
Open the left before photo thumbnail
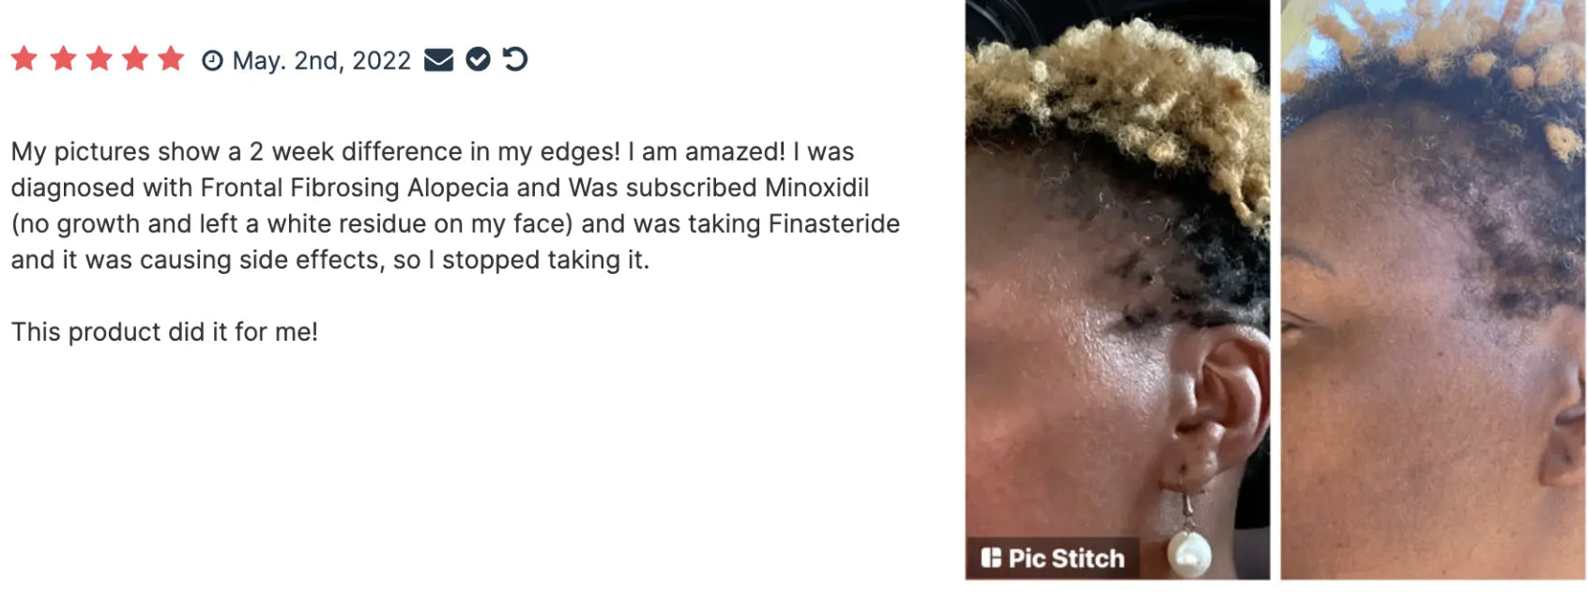pos(1117,290)
